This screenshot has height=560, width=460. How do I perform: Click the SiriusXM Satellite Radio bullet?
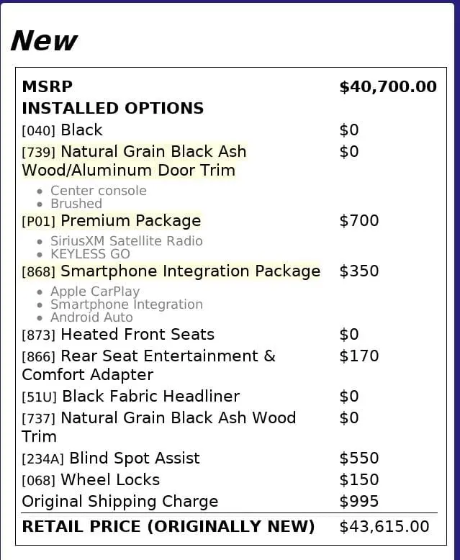point(127,241)
